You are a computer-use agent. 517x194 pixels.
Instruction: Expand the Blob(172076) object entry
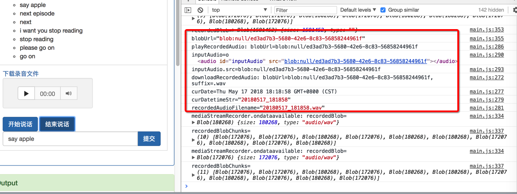click(x=194, y=158)
